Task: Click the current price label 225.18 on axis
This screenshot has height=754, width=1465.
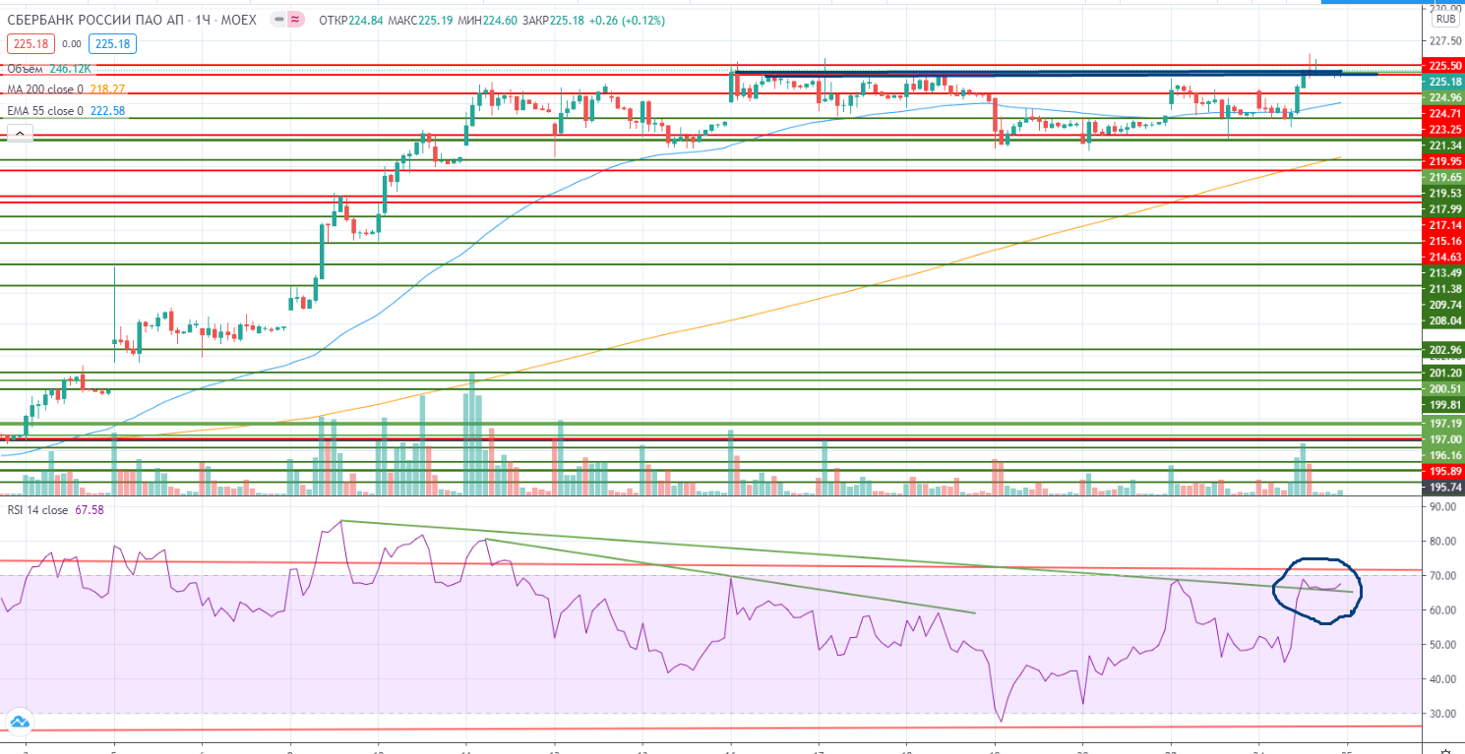Action: [x=1443, y=82]
